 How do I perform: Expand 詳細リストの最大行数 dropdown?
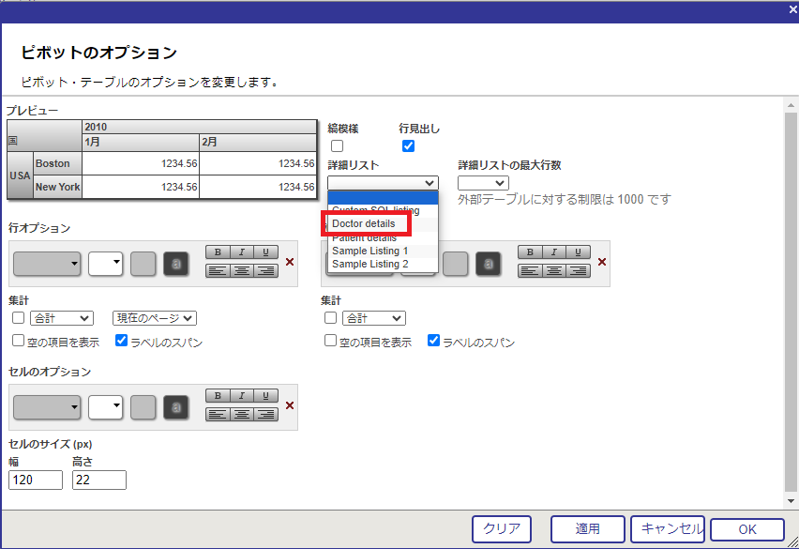tap(483, 183)
